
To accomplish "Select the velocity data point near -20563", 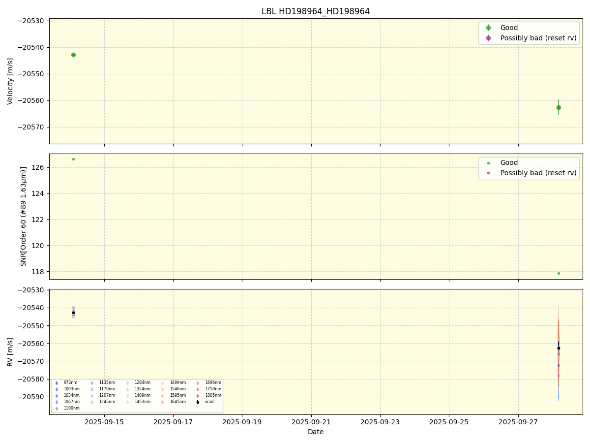I will [559, 107].
